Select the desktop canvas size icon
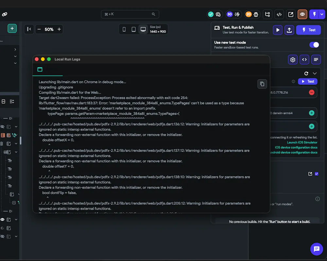The width and height of the screenshot is (327, 261). point(143,29)
